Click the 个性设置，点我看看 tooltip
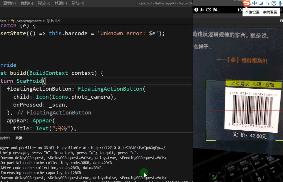Viewport: 283px width, 182px height. (261, 12)
